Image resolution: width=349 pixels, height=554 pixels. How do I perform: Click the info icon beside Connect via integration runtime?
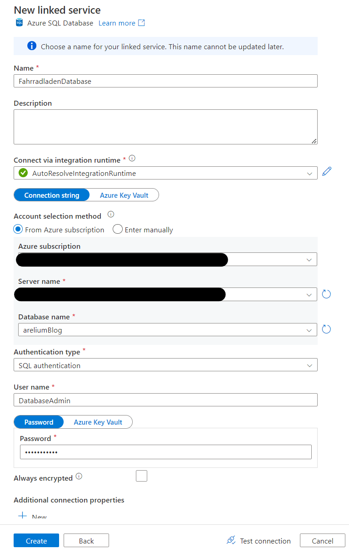(132, 159)
